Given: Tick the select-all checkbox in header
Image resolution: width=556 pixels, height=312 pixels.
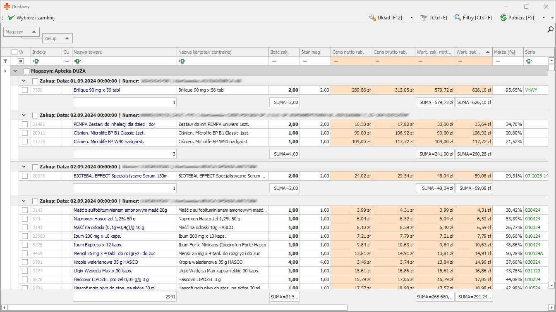Looking at the screenshot, I should point(14,52).
